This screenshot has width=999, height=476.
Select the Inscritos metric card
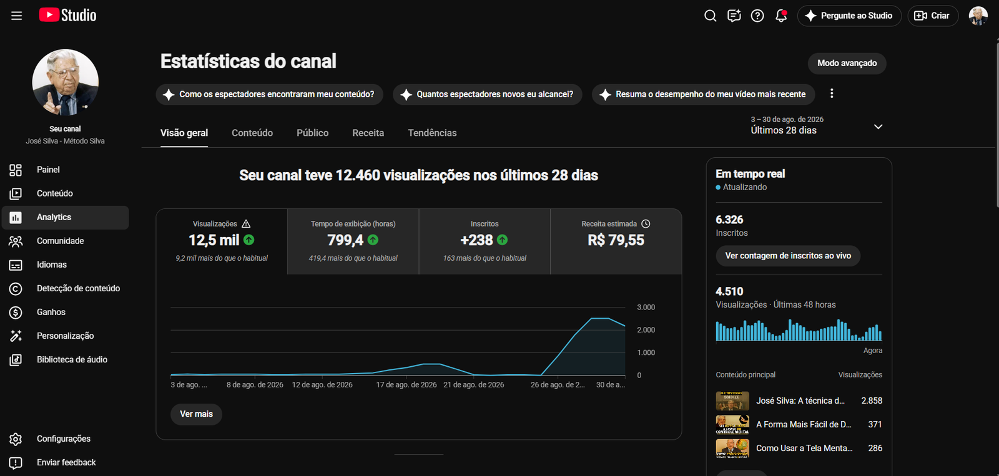[485, 241]
